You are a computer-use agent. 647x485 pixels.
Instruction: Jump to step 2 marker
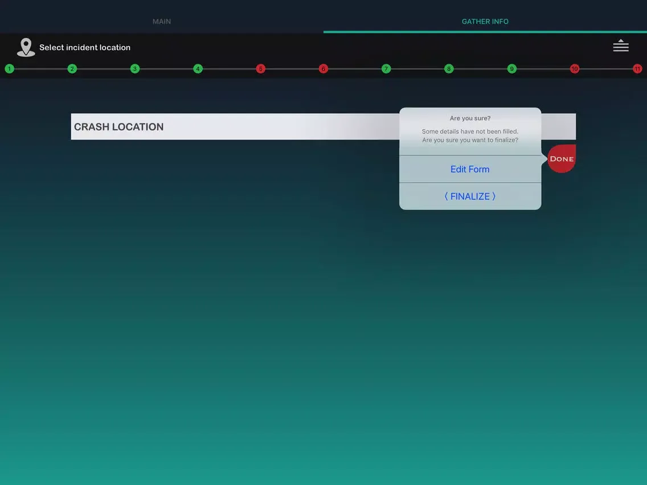(x=72, y=69)
